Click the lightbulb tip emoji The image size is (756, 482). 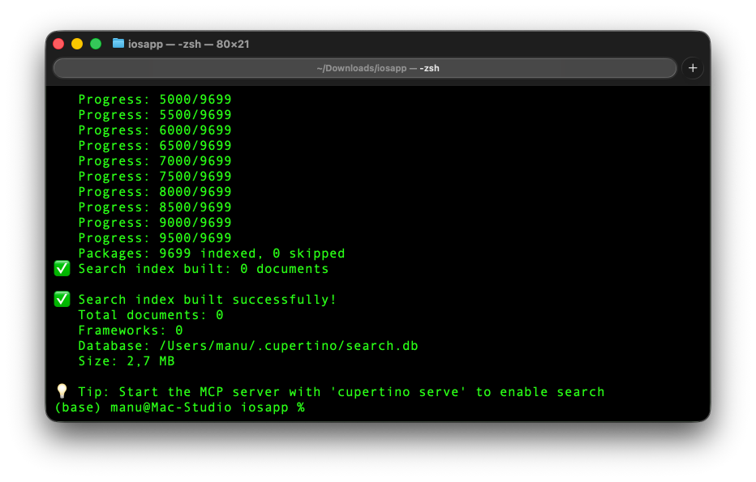tap(62, 392)
